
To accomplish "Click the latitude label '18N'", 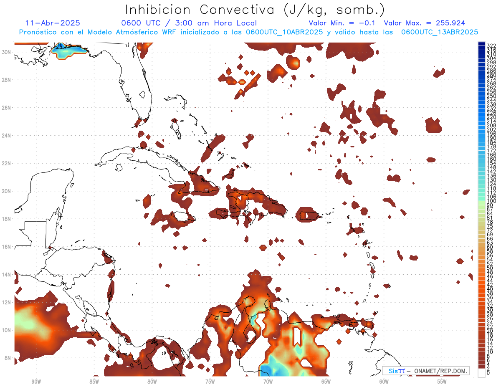I will (7, 219).
